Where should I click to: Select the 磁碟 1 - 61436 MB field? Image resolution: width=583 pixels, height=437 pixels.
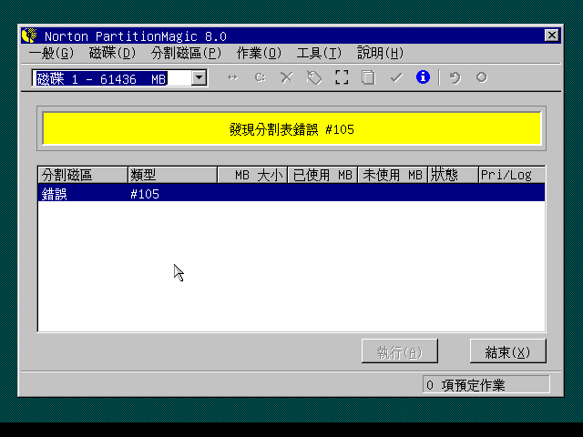tap(119, 78)
